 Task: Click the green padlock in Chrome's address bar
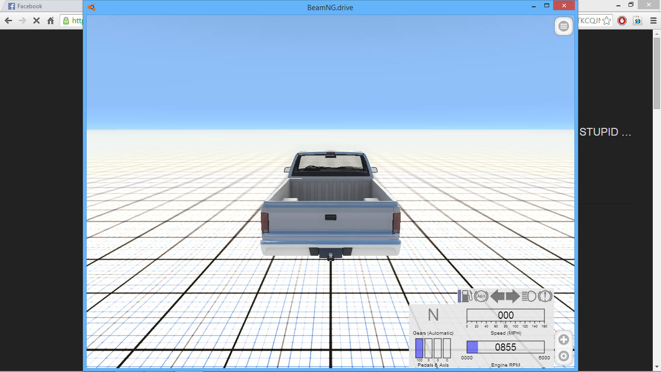pyautogui.click(x=66, y=21)
